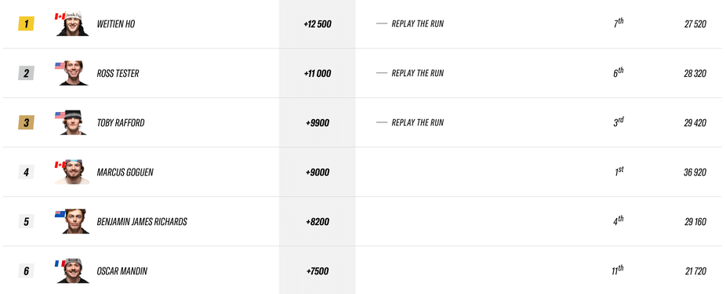
Task: Open Oscar Mandin's avatar photo
Action: click(73, 270)
